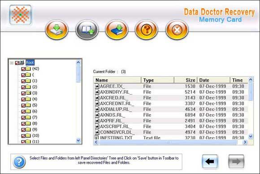Toggle checkbox for folder (6)
Screen dimensions: 260x174
pyautogui.click(x=23, y=112)
